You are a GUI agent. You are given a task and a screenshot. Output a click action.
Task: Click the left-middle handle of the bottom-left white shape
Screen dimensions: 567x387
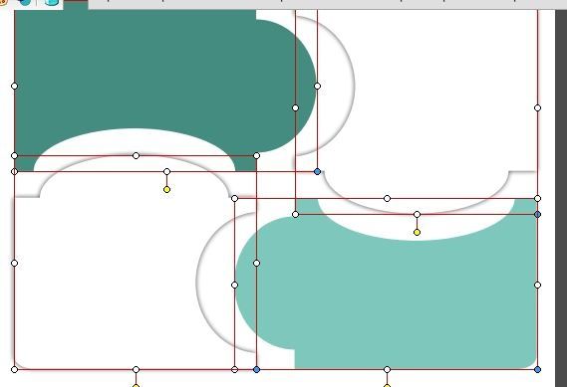[15, 264]
